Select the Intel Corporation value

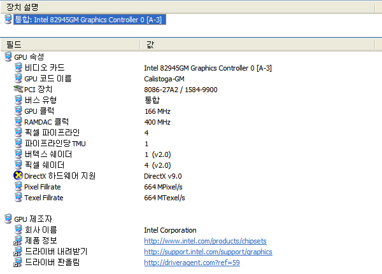tap(170, 230)
